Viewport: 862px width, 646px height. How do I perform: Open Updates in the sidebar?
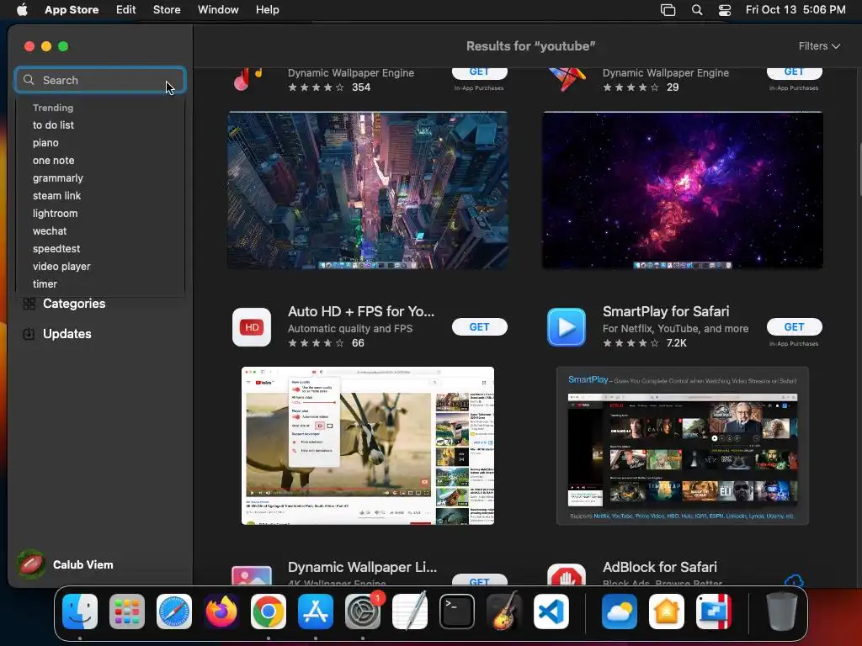[67, 333]
